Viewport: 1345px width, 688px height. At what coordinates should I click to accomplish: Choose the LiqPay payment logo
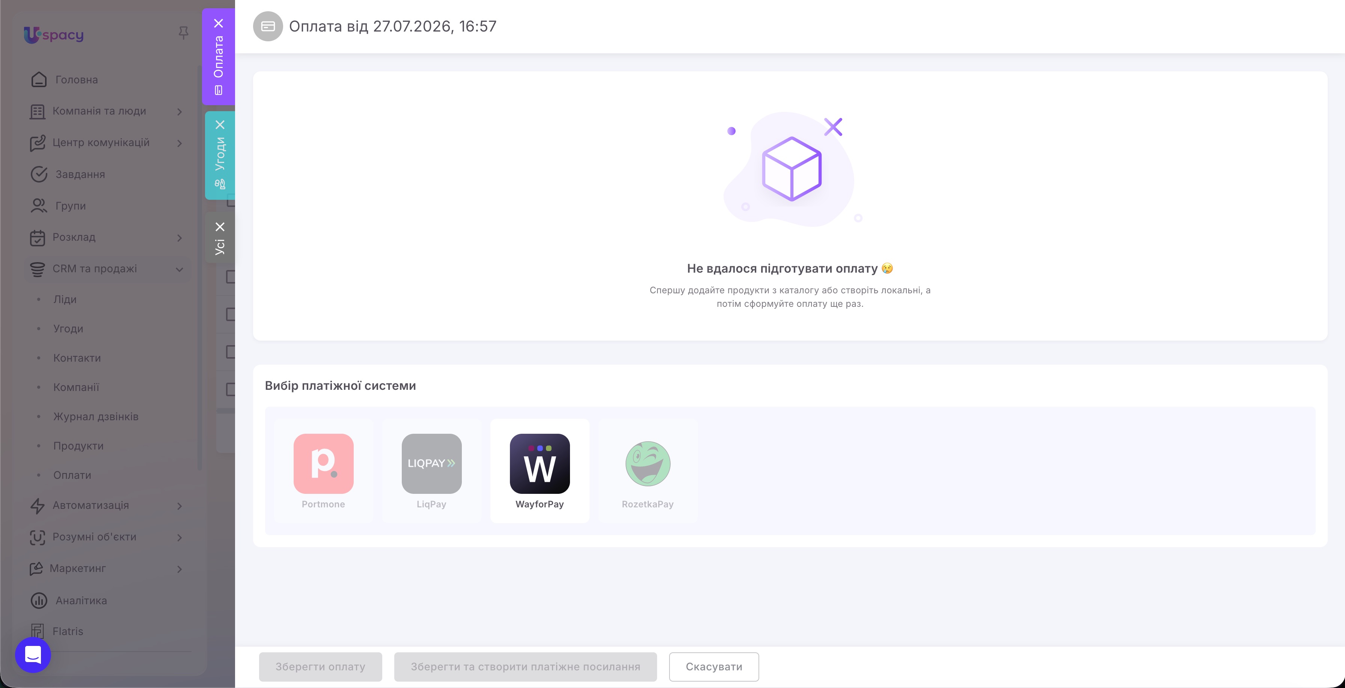click(431, 463)
